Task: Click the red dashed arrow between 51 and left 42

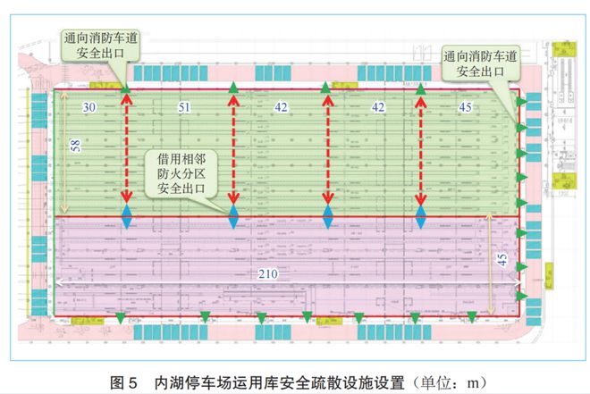Action: point(233,149)
